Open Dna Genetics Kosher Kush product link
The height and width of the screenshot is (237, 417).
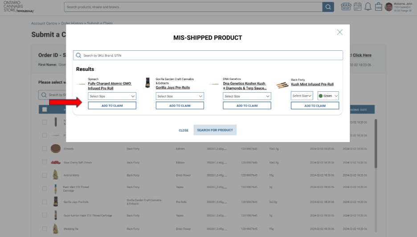click(245, 86)
